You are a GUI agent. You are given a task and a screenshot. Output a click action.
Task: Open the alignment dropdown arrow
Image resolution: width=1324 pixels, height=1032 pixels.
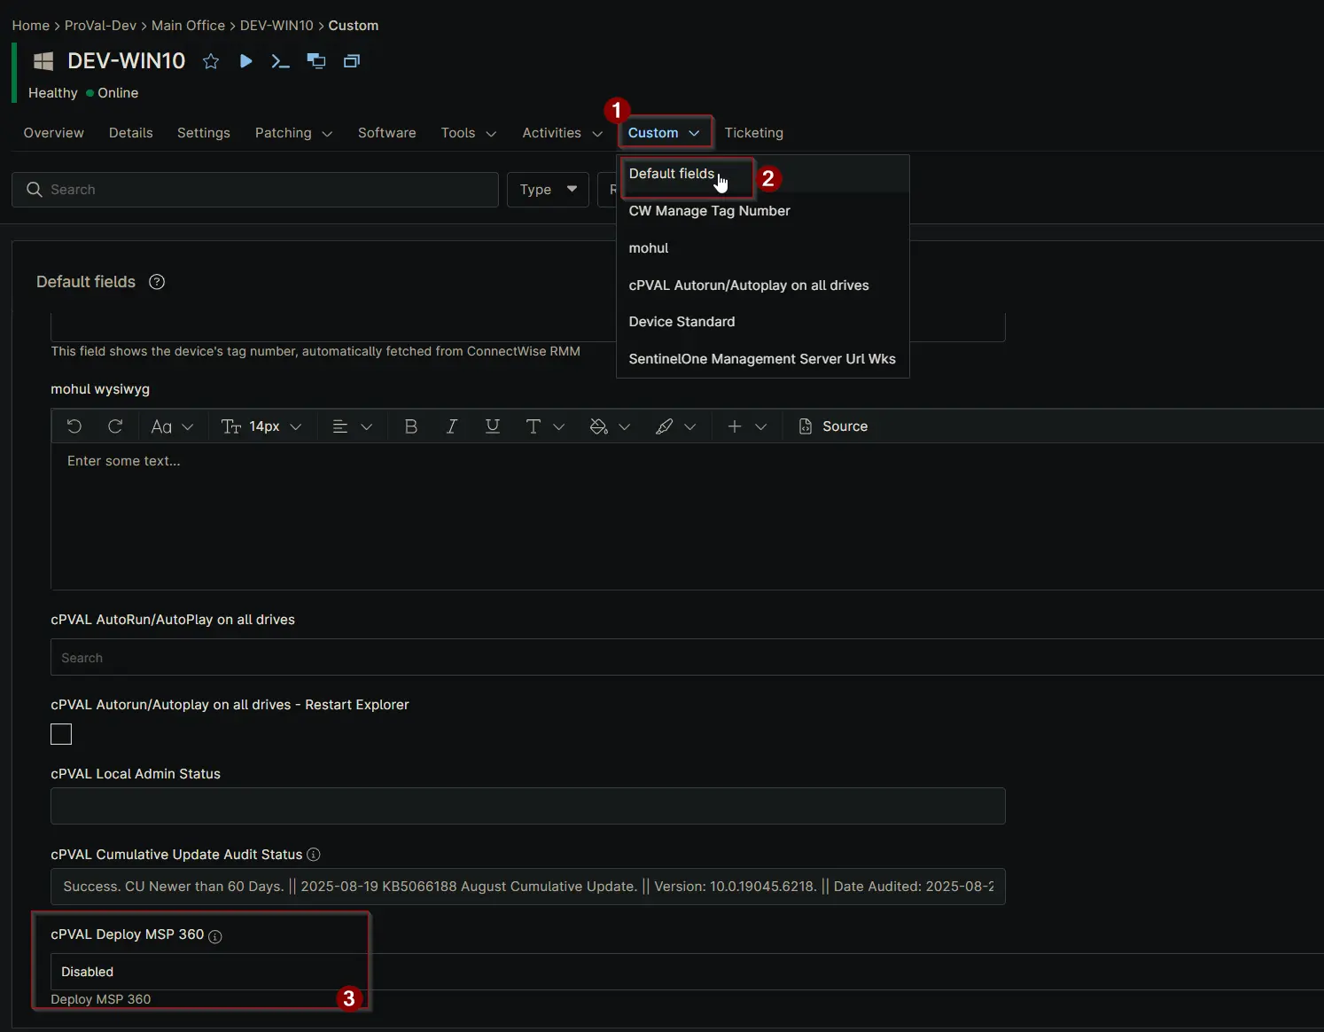[367, 426]
